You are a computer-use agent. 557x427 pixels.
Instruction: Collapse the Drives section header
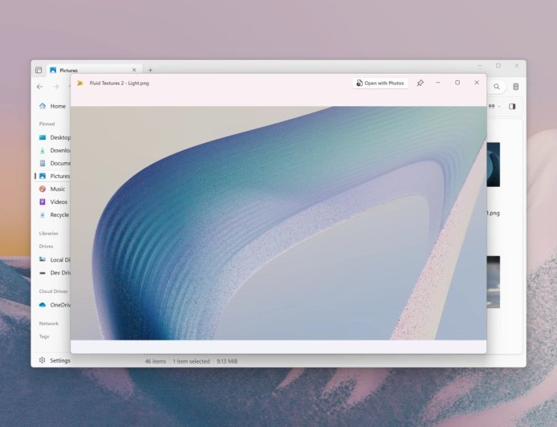47,246
